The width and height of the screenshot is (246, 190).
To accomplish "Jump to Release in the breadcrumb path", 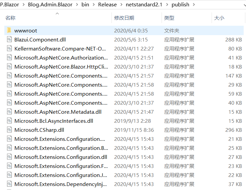I will (x=107, y=5).
